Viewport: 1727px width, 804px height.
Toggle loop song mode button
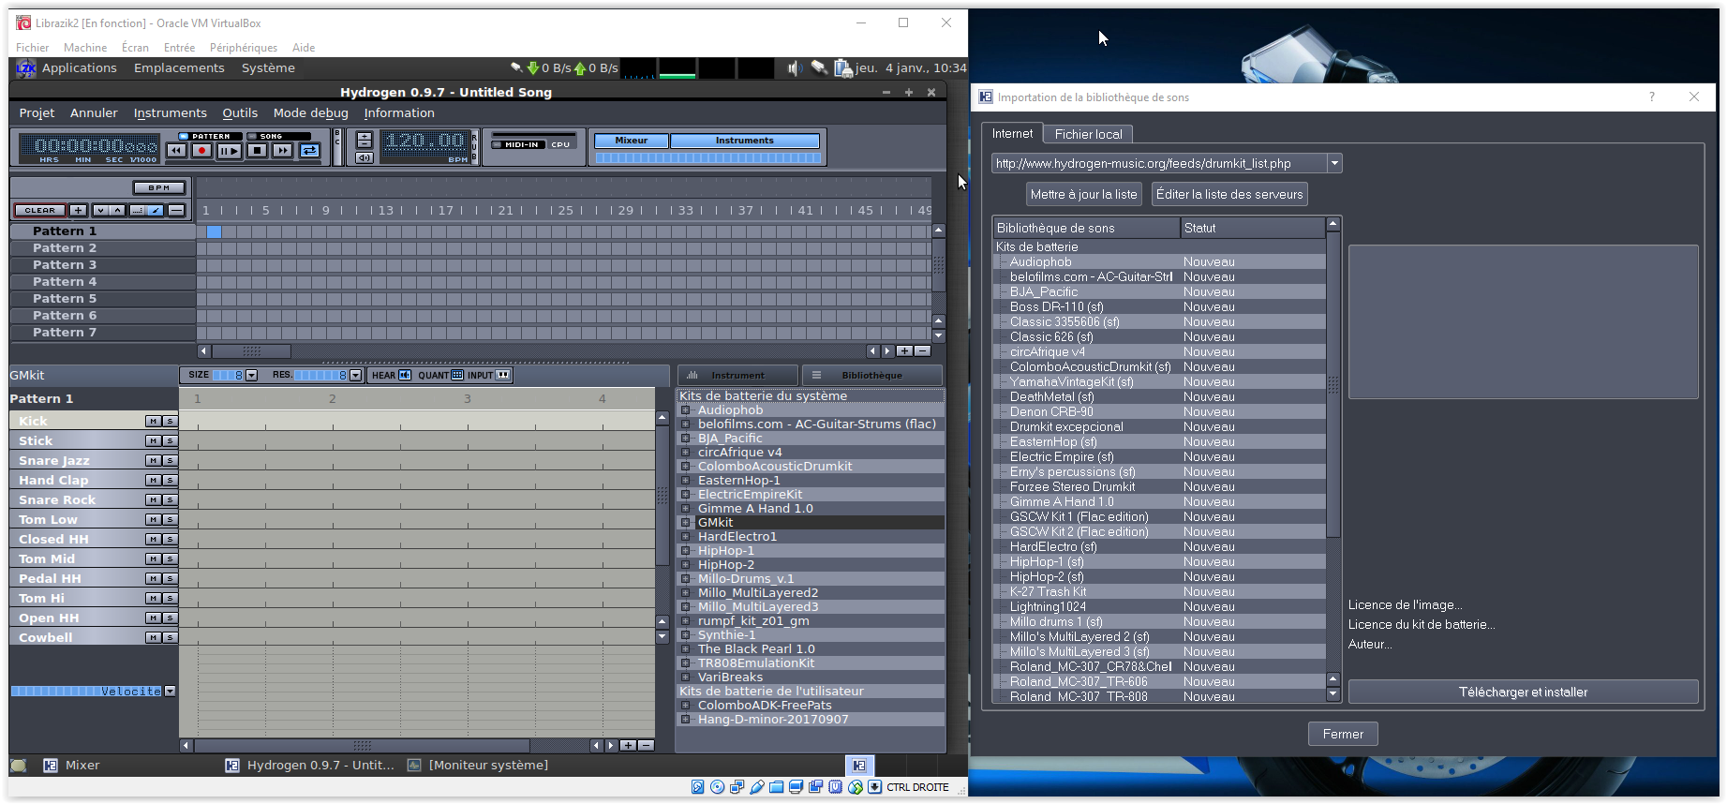pos(310,150)
